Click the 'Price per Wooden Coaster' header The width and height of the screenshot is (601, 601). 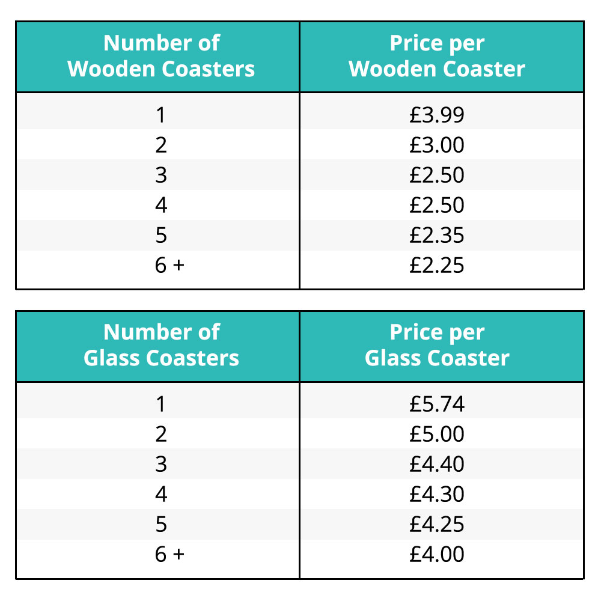[x=437, y=56]
